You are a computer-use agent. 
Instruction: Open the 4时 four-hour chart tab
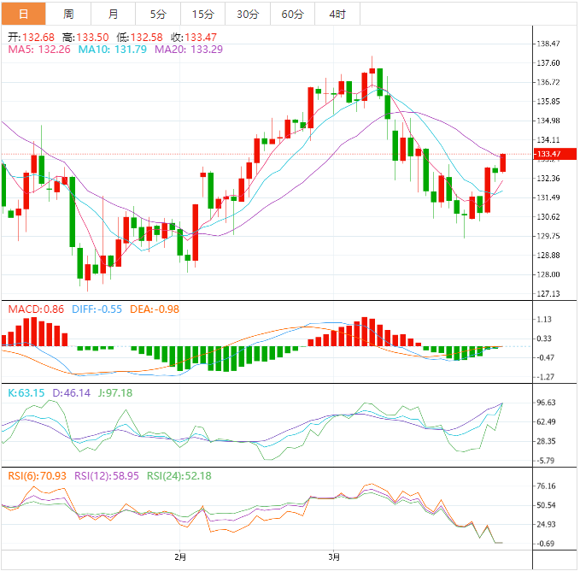click(337, 14)
